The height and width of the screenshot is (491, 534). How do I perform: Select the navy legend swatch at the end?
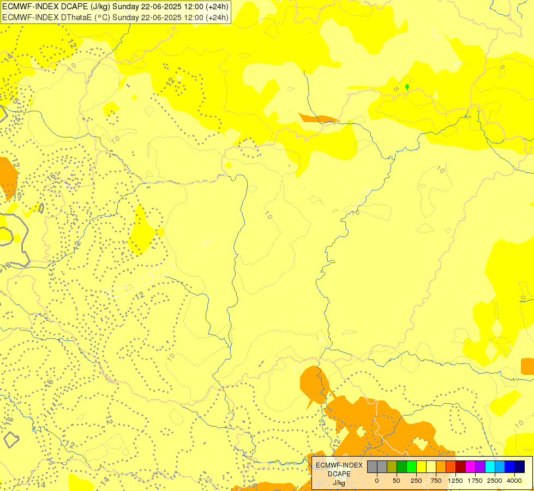tap(520, 467)
